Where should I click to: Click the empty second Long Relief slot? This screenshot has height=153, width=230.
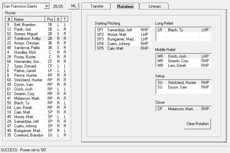pyautogui.click(x=183, y=35)
